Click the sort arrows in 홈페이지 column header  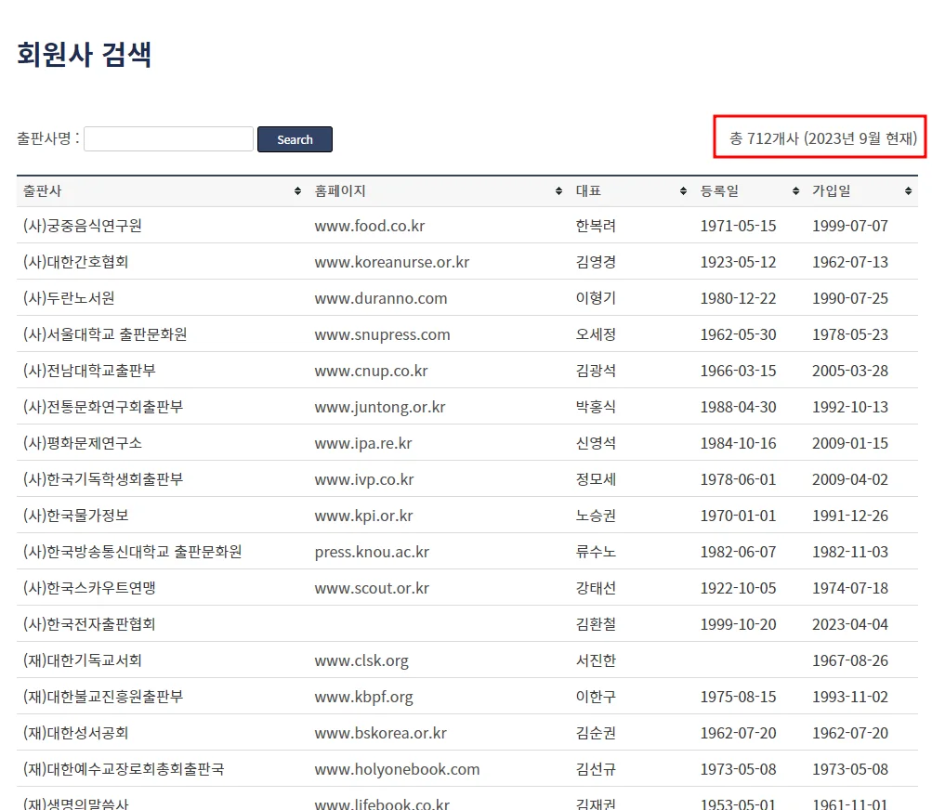pos(558,191)
